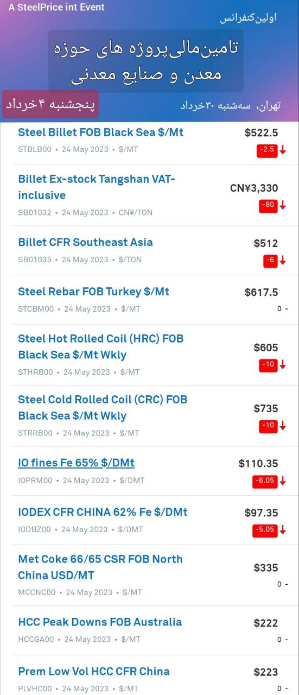
Task: Click the red -80 change badge
Action: pyautogui.click(x=268, y=205)
